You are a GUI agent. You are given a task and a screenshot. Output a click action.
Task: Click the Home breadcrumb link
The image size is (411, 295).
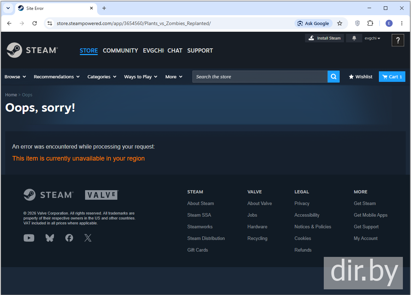pyautogui.click(x=11, y=95)
